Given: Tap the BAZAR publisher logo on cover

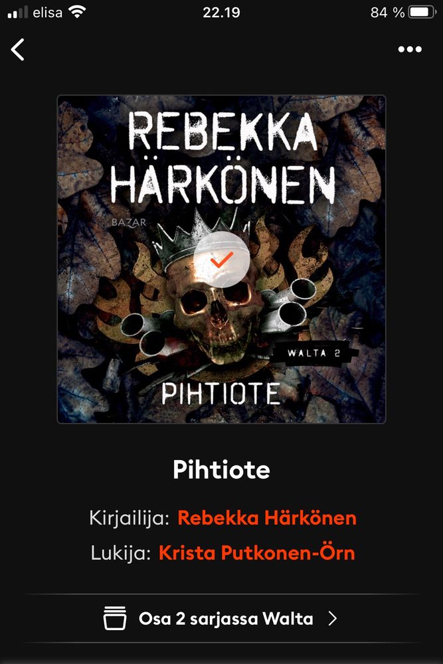Looking at the screenshot, I should click(x=129, y=222).
